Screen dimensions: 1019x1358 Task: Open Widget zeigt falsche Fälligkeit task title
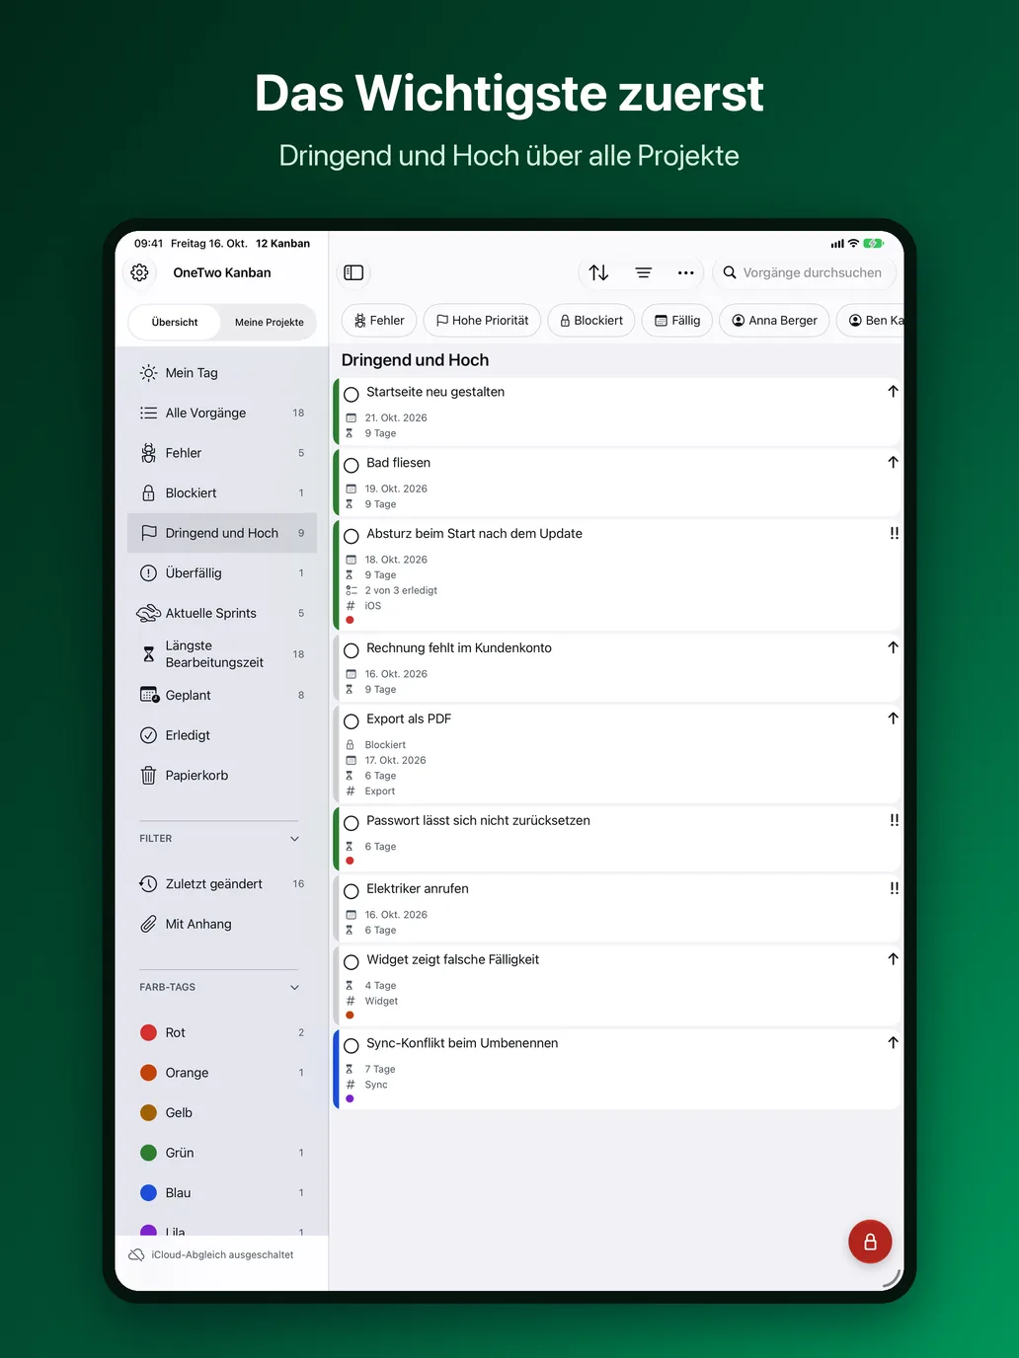pyautogui.click(x=452, y=959)
